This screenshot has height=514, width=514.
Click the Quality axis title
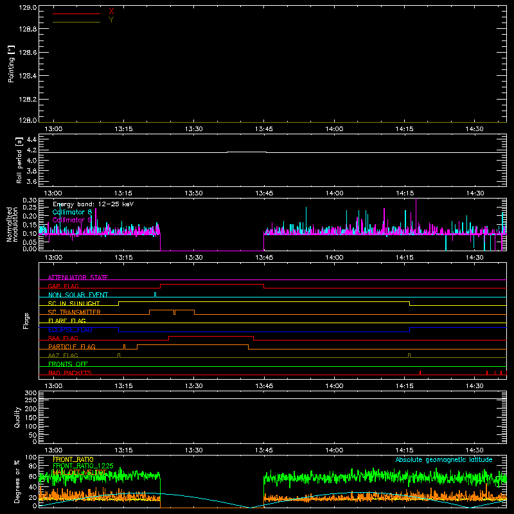point(17,417)
